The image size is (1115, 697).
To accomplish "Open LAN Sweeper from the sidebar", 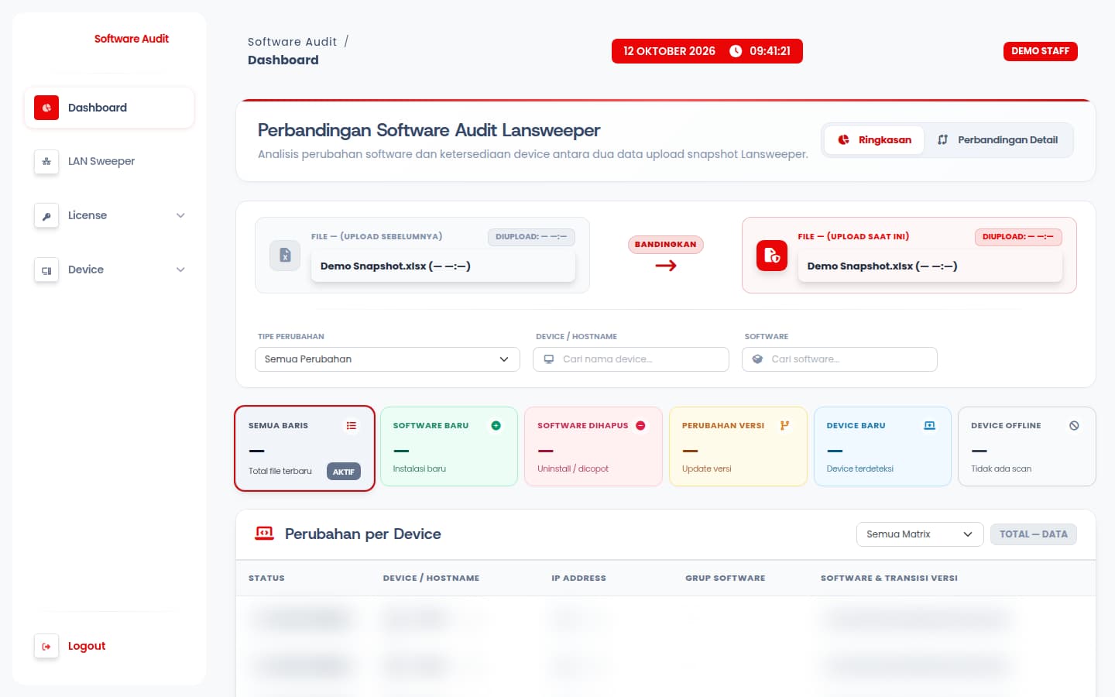I will (109, 161).
